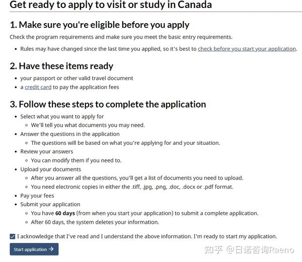The height and width of the screenshot is (262, 302).
Task: Click the arrow icon on Start application
Action: [51, 249]
